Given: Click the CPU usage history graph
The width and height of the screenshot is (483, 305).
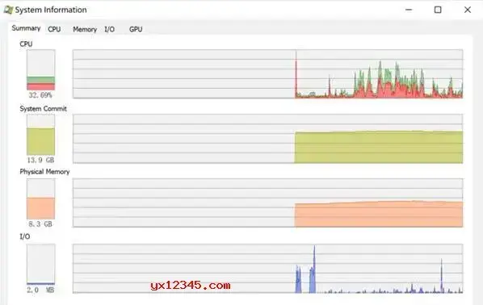Looking at the screenshot, I should pos(267,74).
